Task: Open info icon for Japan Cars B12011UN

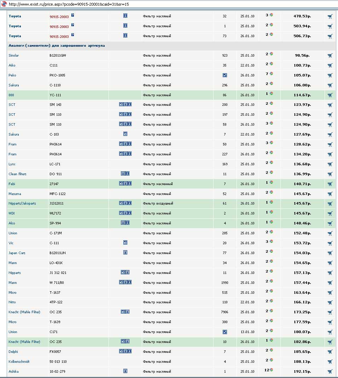Action: (x=125, y=253)
